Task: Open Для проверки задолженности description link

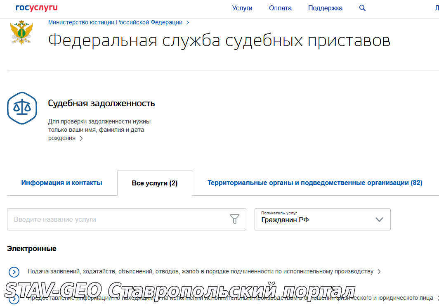Action: point(99,130)
